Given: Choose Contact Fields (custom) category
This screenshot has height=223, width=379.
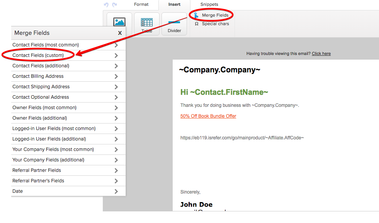Looking at the screenshot, I should tap(68, 55).
